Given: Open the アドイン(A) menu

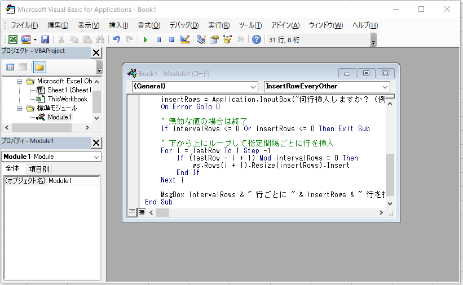Looking at the screenshot, I should point(285,25).
